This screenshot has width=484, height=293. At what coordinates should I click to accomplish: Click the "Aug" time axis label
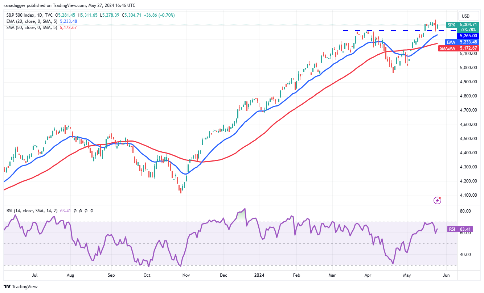click(70, 275)
